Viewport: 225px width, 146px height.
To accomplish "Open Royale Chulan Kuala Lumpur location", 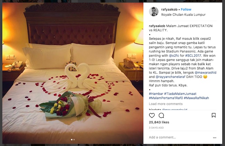I will 183,15.
